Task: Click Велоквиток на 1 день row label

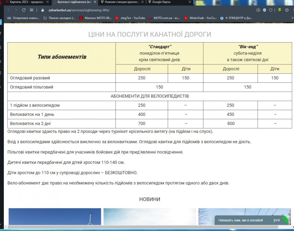Action: coord(32,114)
